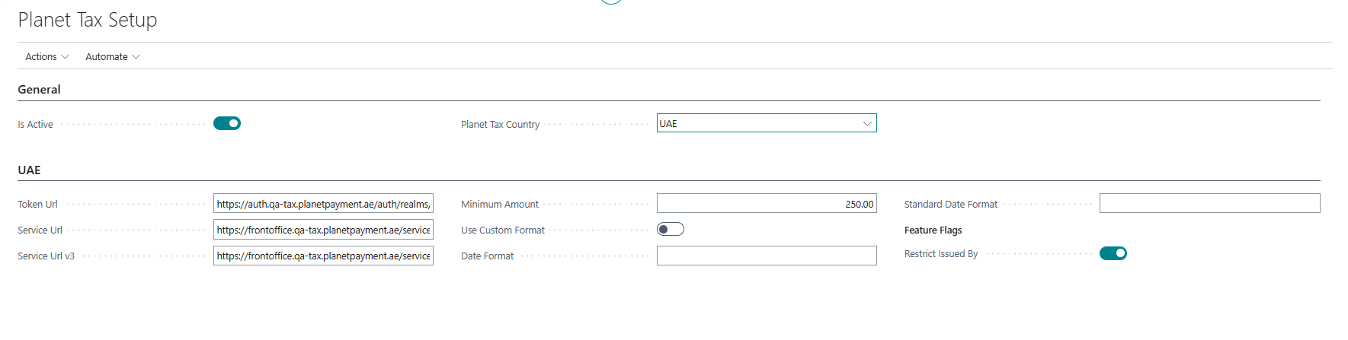Select the Service Url input field
The height and width of the screenshot is (340, 1348).
(323, 230)
